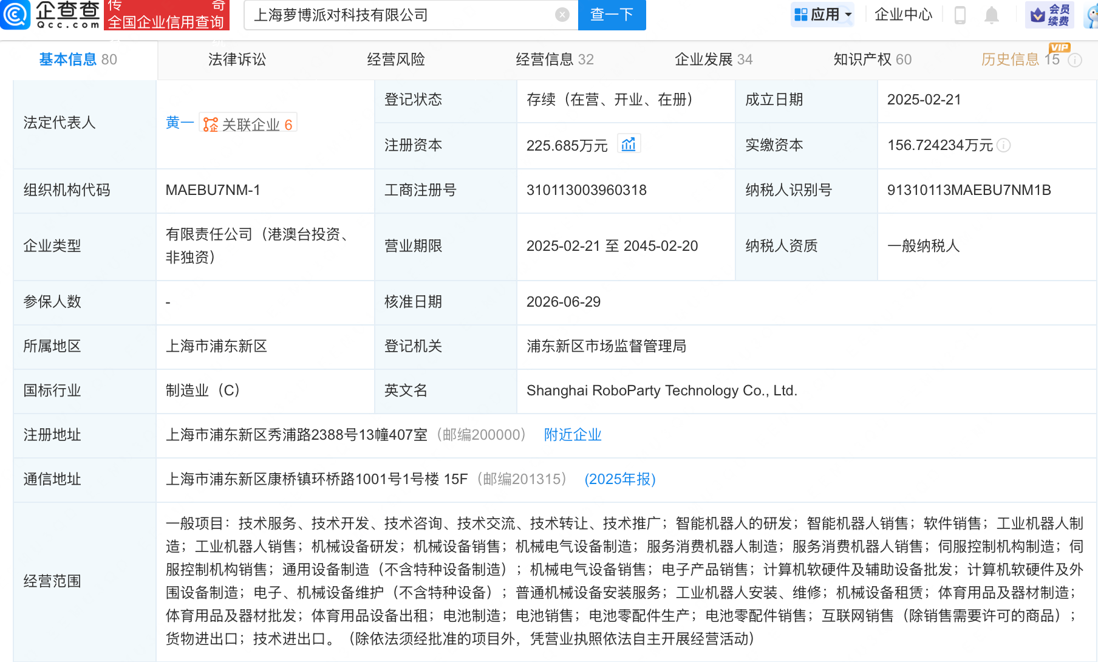Select taxpayer ID 91310113MAEBU7NM1B
The height and width of the screenshot is (662, 1098).
point(969,190)
